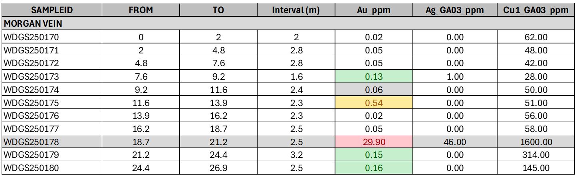
Task: Select the Cu1_GA03_ppm header cell
Action: (535, 10)
